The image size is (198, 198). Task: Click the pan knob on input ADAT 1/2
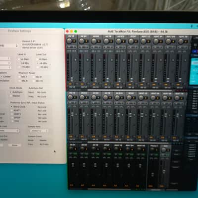click(143, 41)
